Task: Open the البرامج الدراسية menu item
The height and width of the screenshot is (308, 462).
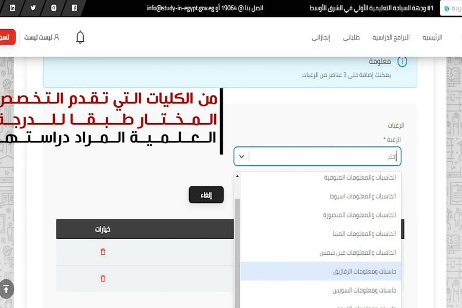Action: coord(391,37)
